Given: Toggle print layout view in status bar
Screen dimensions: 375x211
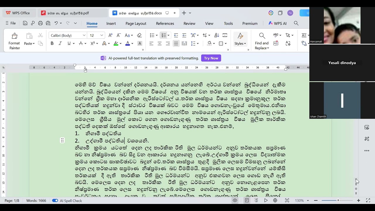Looking at the screenshot, I should pyautogui.click(x=247, y=200).
